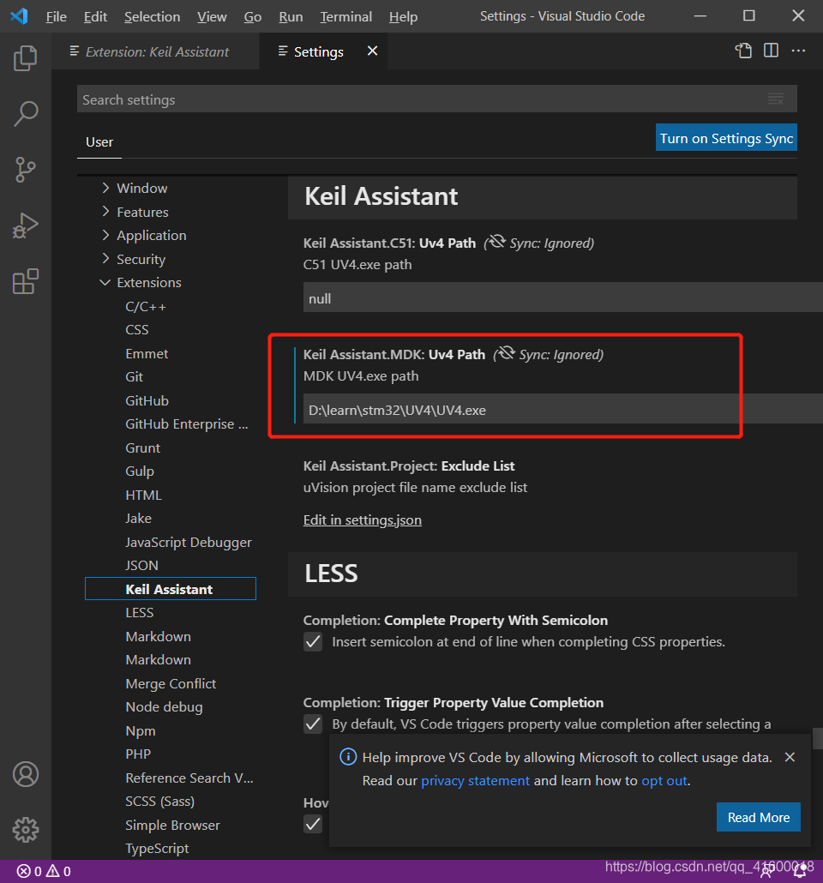Open the Run menu

pyautogui.click(x=291, y=17)
